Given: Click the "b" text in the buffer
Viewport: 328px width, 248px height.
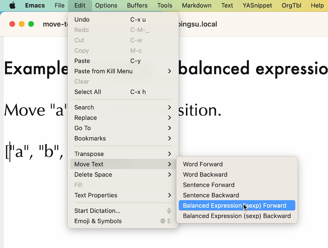Looking at the screenshot, I should pyautogui.click(x=48, y=151).
